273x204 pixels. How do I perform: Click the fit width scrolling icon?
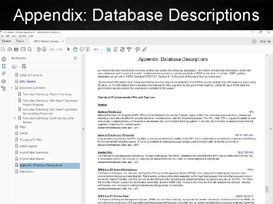[109, 49]
